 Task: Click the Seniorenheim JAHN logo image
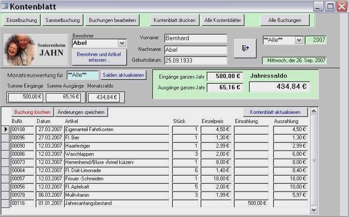(x=36, y=50)
